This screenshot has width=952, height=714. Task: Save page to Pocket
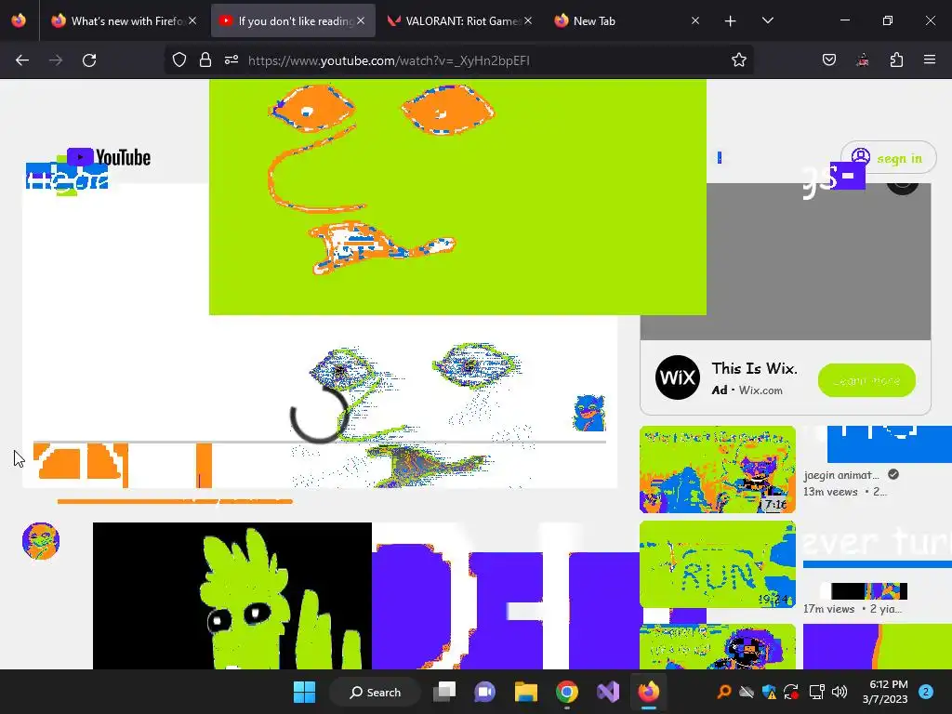click(x=828, y=60)
